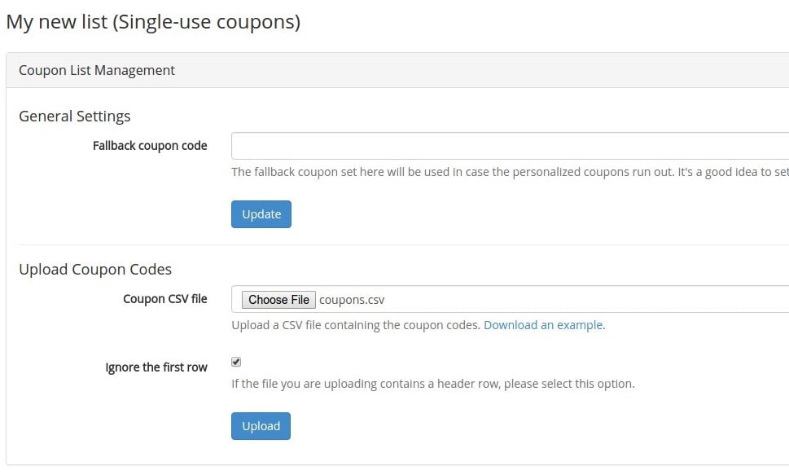The width and height of the screenshot is (789, 475).
Task: Click the '(Single-use coupons)' part of the title
Action: 207,22
